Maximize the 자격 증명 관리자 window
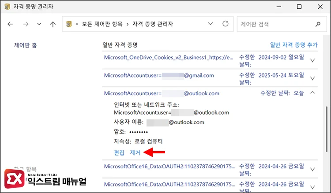Viewport: 331px width, 193px height. tap(299, 7)
